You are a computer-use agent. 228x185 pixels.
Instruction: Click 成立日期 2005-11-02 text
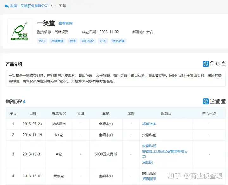(100, 32)
